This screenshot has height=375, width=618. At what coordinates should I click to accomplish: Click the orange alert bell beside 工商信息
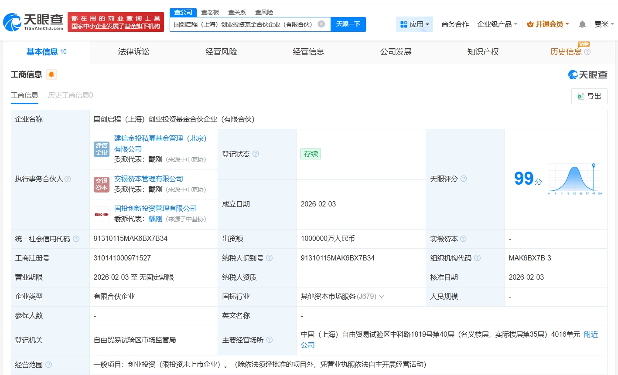click(x=51, y=74)
